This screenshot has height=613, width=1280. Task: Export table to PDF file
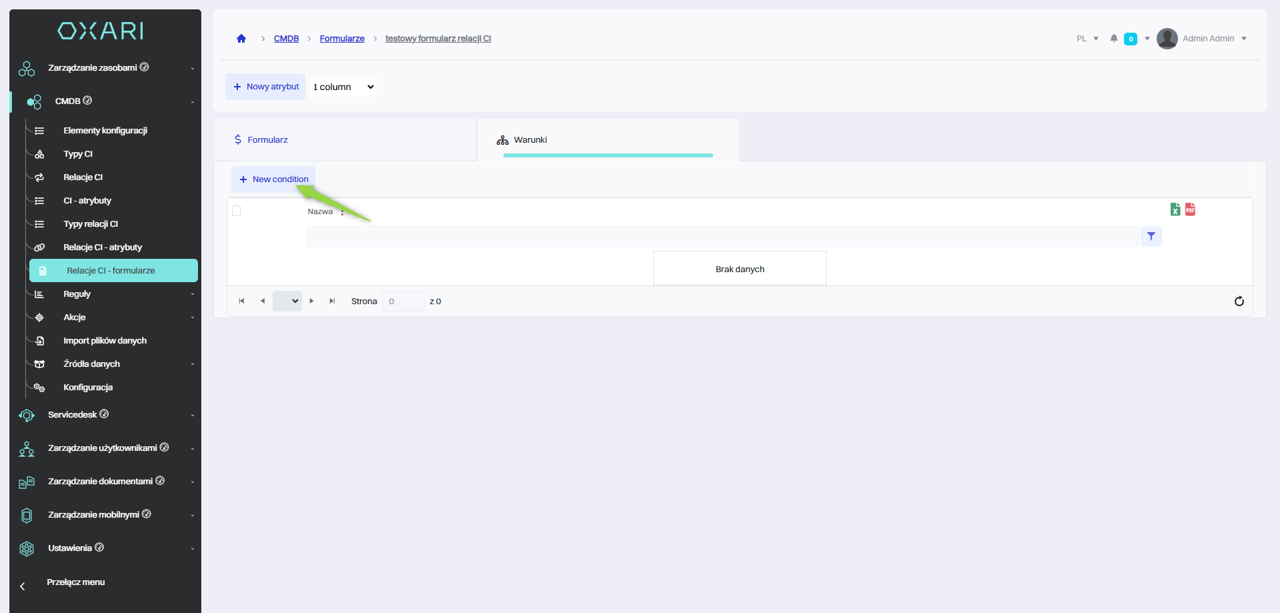click(x=1190, y=209)
